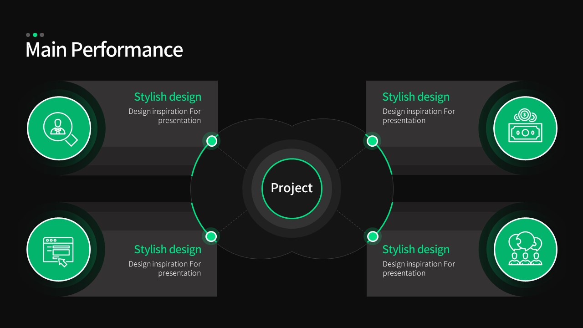Click the upper-left Stylish design heading
The height and width of the screenshot is (328, 583).
click(168, 97)
